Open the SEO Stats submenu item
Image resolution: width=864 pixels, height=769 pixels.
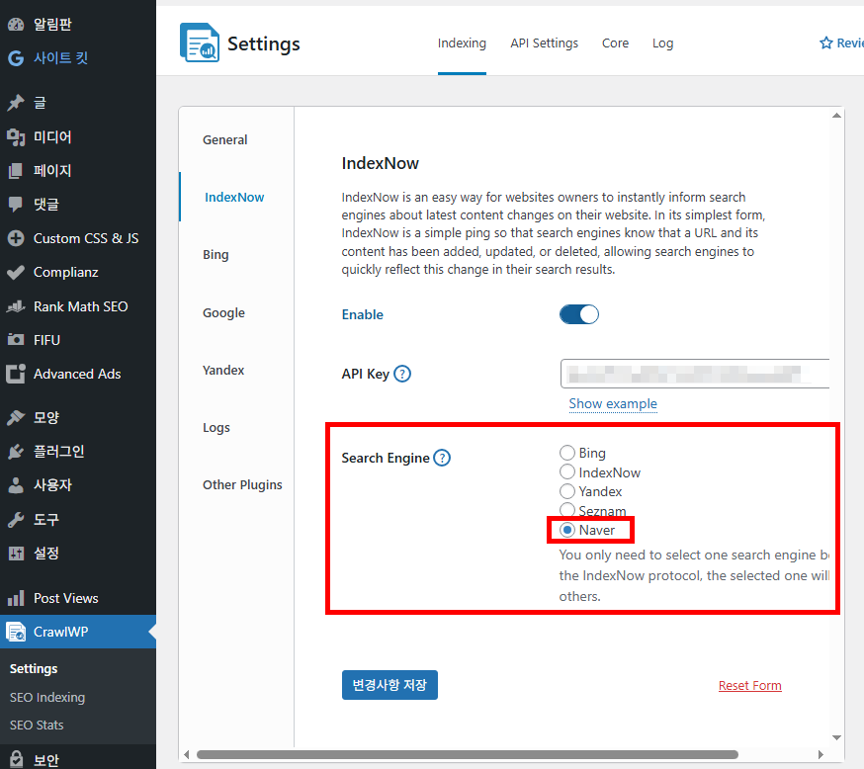pos(37,725)
